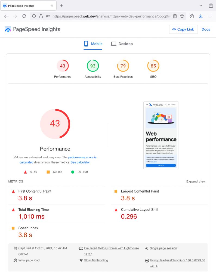The image size is (216, 272).
Task: Go back with the browser back arrow
Action: click(6, 16)
